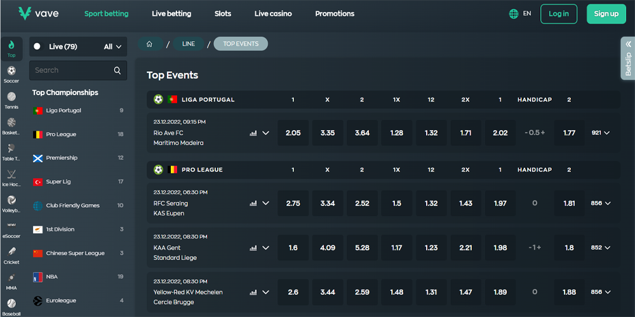Go to the Promotions menu item
Screen dimensions: 635x317
(x=335, y=14)
